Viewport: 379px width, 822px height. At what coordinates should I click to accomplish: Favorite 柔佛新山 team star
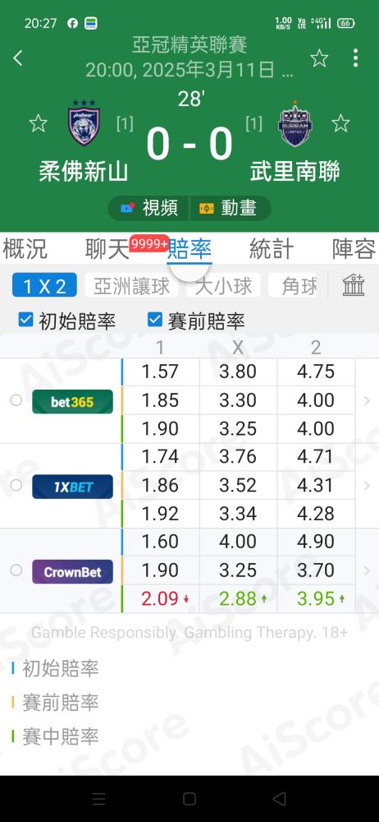click(38, 124)
